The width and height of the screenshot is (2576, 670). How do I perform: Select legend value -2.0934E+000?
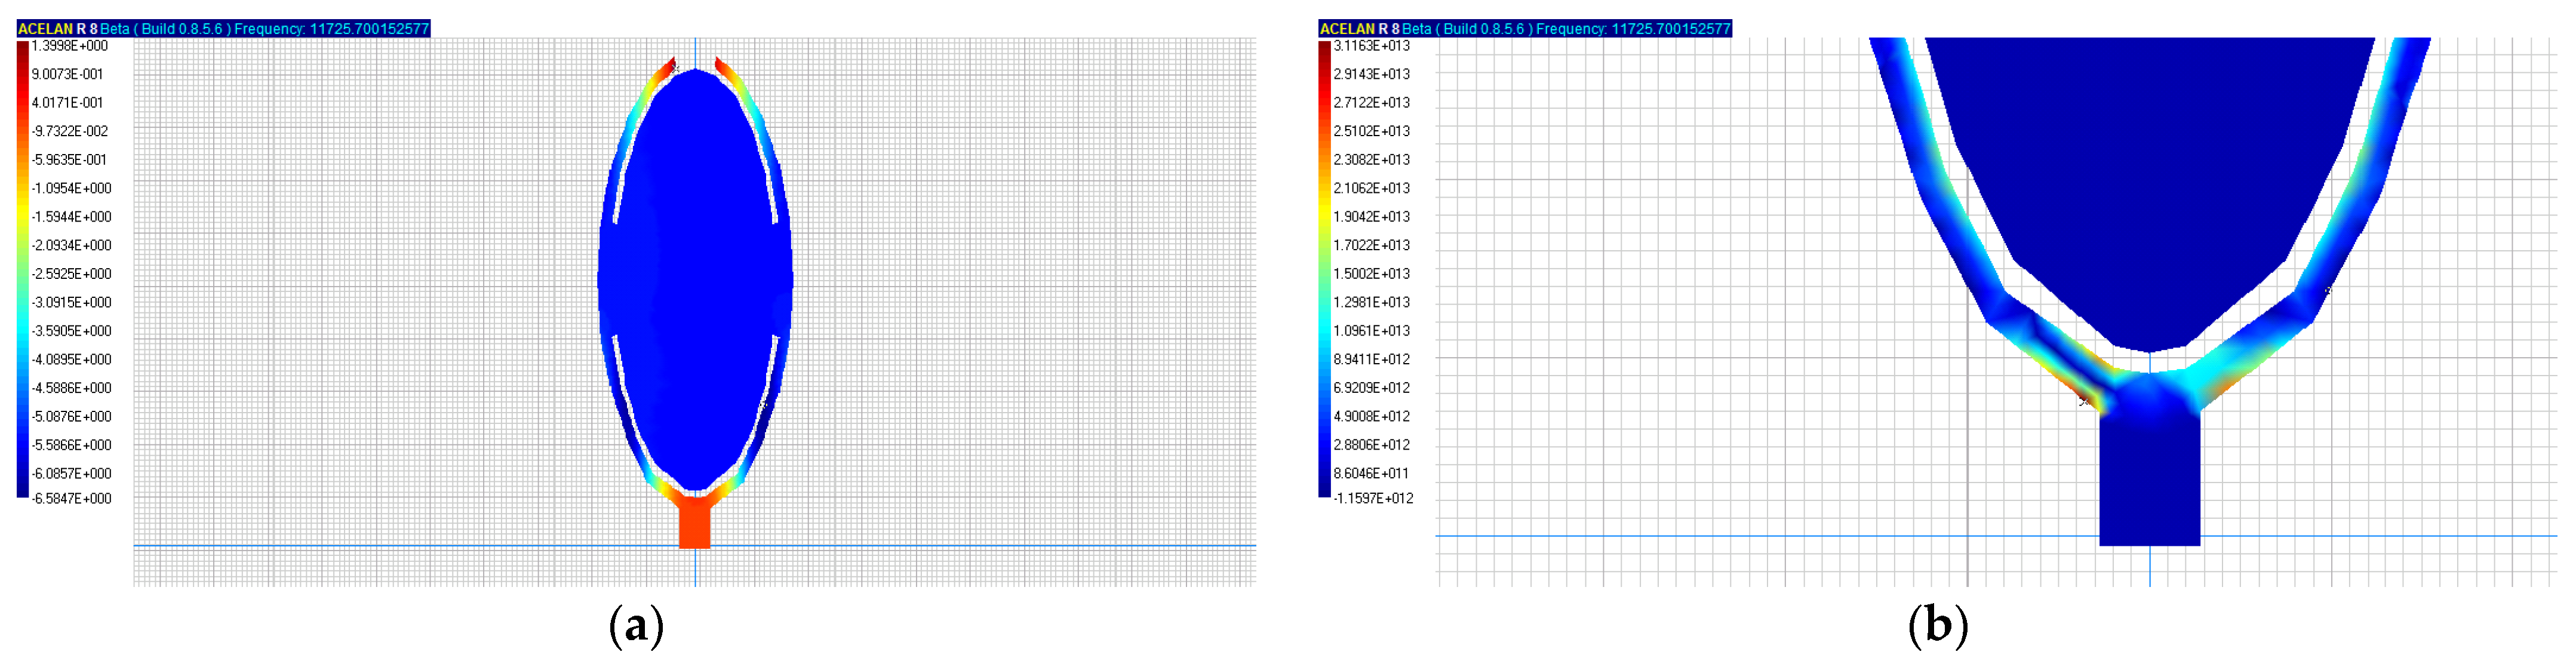coord(71,245)
